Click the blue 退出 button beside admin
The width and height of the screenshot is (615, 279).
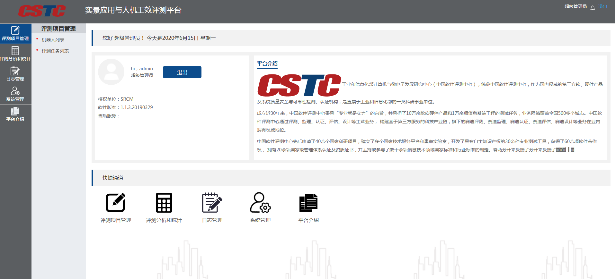[x=182, y=72]
